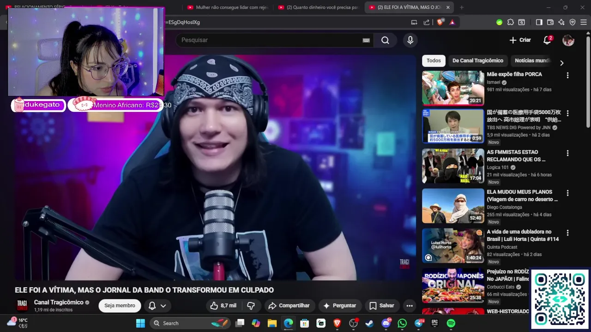Screen dimensions: 591x332
Task: Select De Canal Tragicômico filter chip
Action: coord(478,61)
